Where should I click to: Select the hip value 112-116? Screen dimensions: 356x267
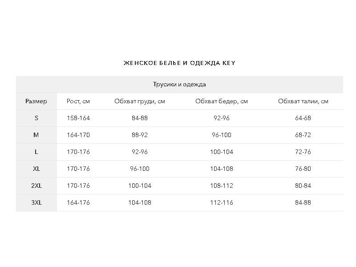(x=222, y=202)
